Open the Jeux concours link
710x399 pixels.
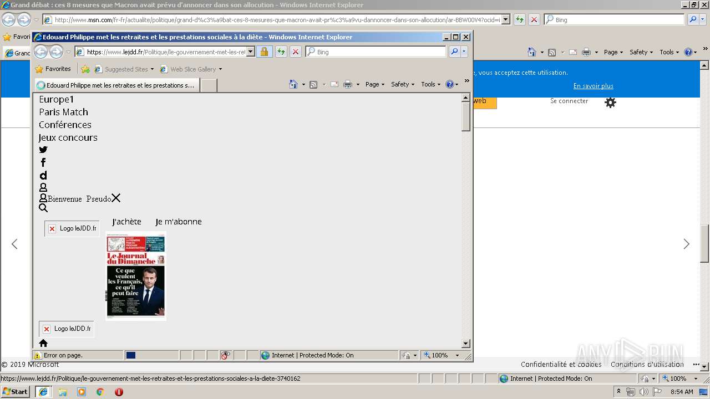point(68,137)
